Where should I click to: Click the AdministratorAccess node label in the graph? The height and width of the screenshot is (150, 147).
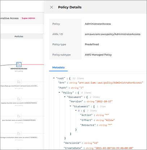click(x=19, y=69)
